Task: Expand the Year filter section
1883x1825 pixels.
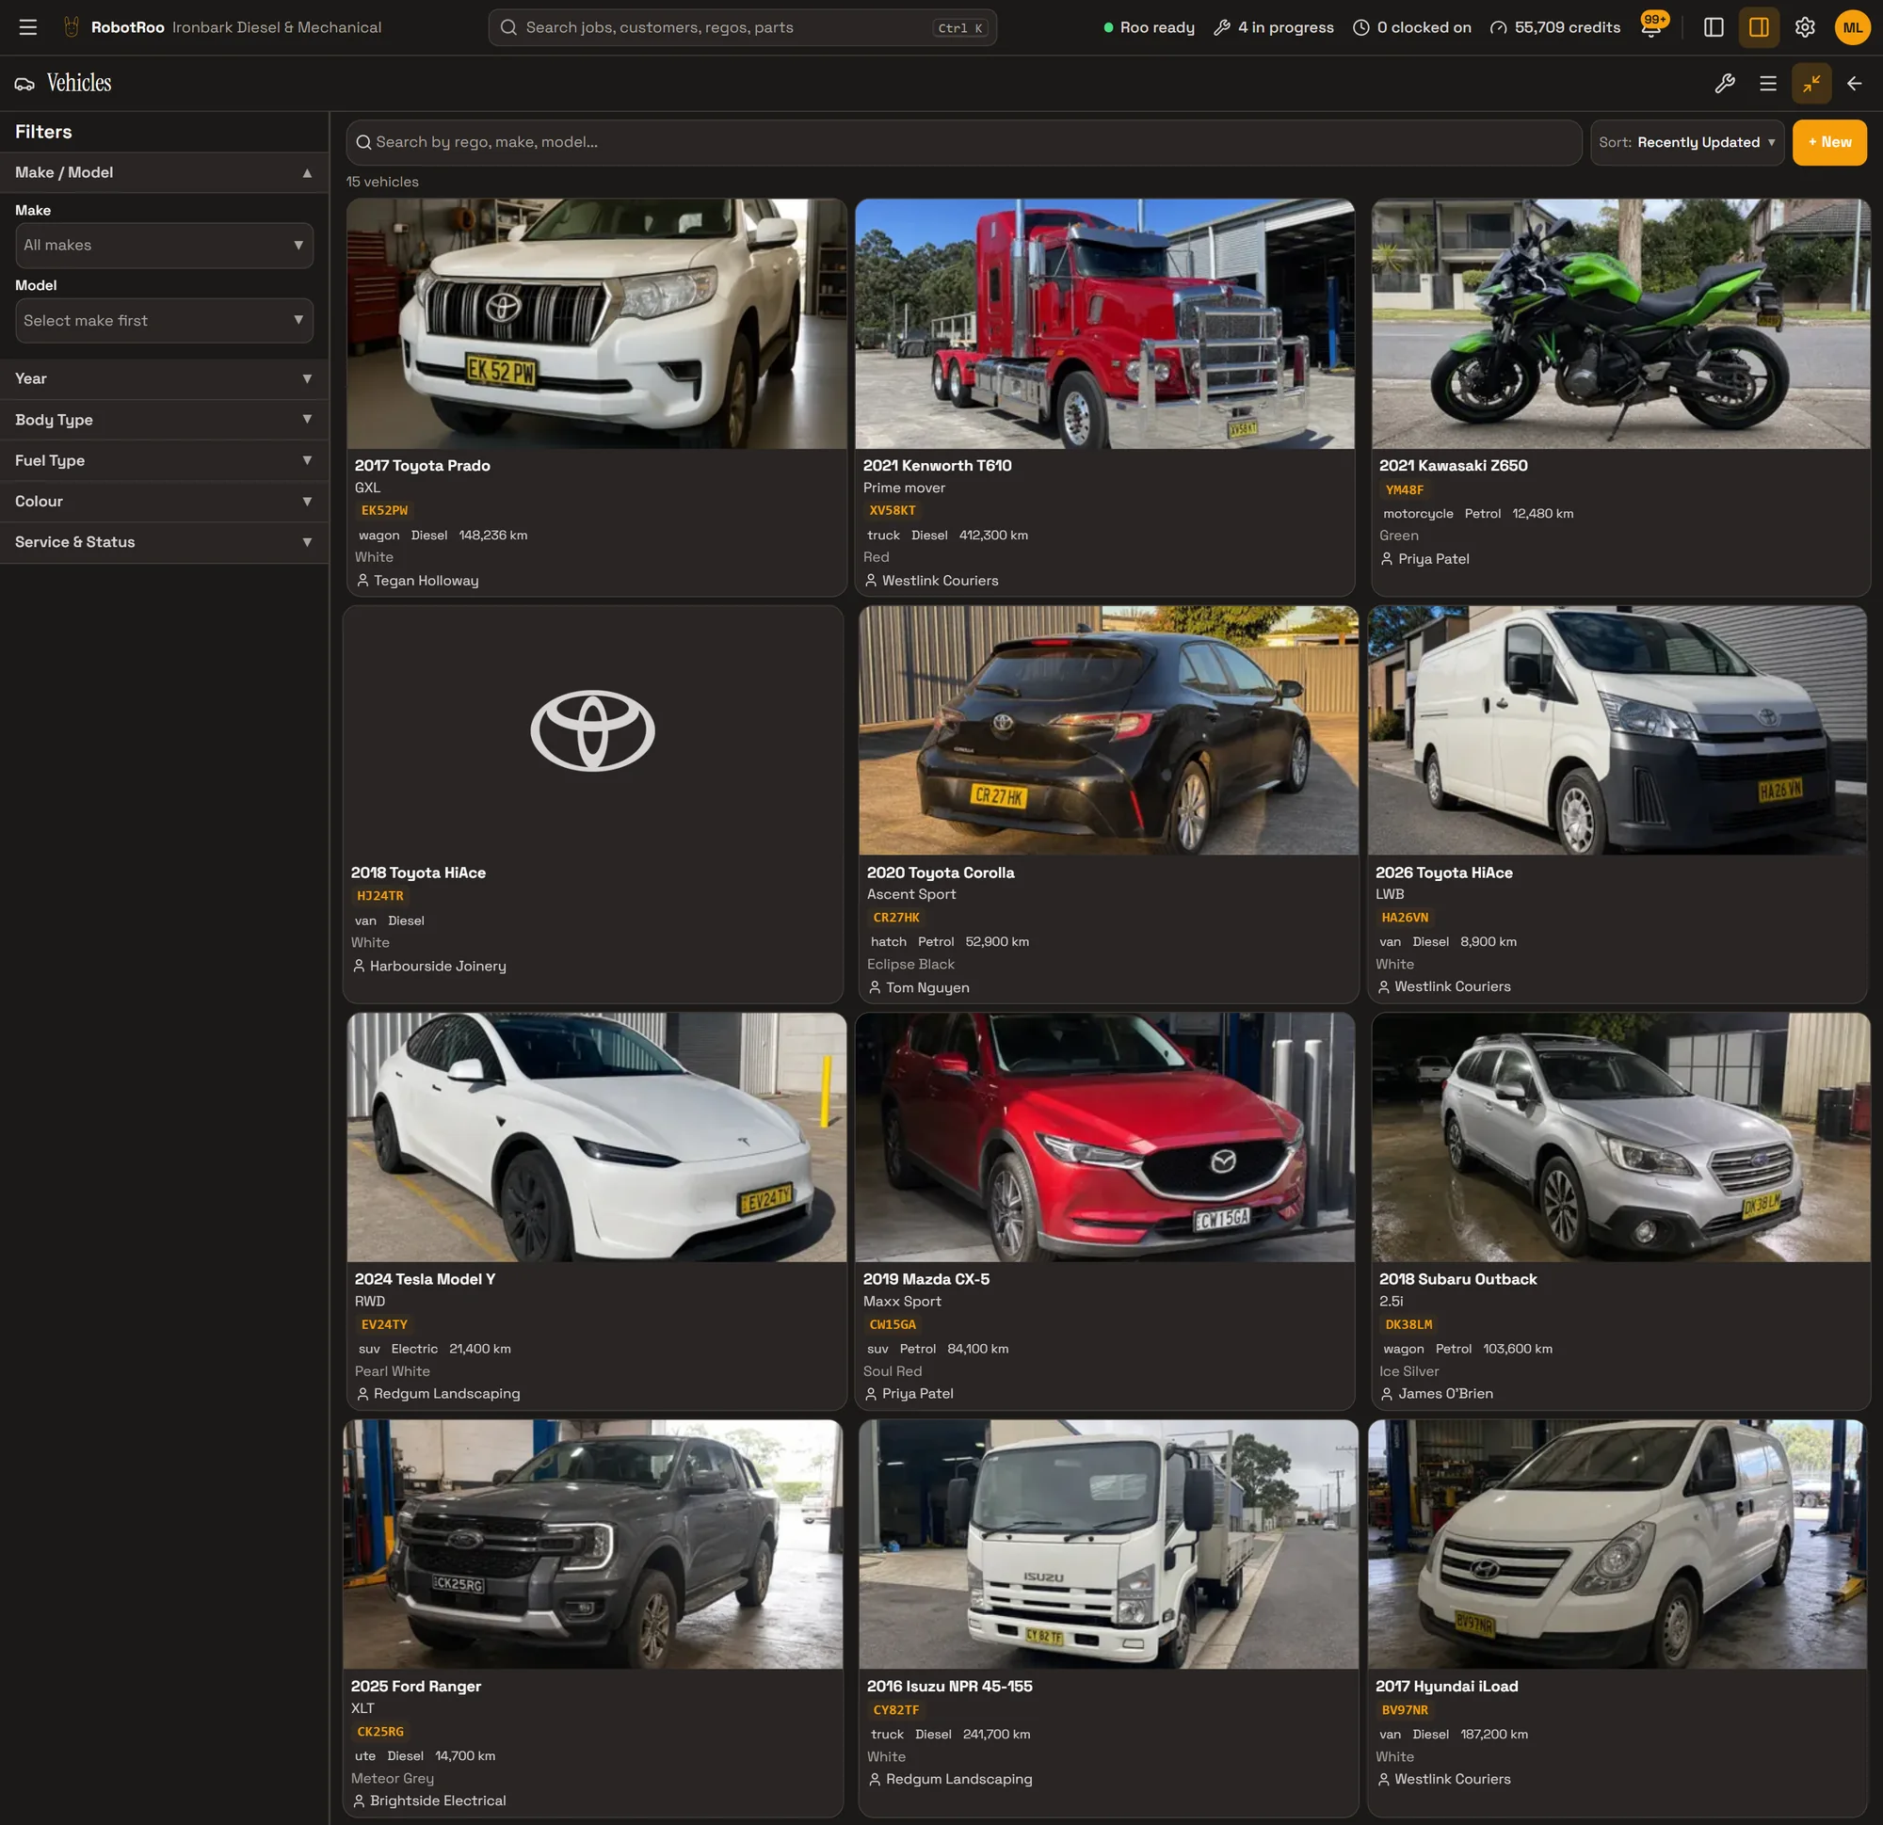Action: [163, 378]
